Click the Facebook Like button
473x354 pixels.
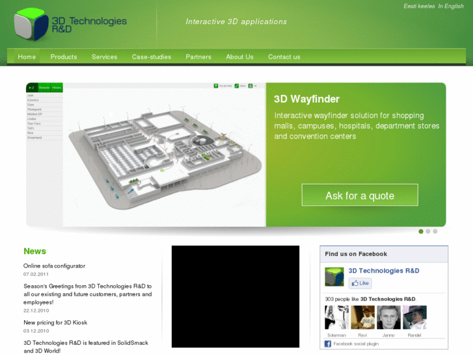[x=360, y=283]
